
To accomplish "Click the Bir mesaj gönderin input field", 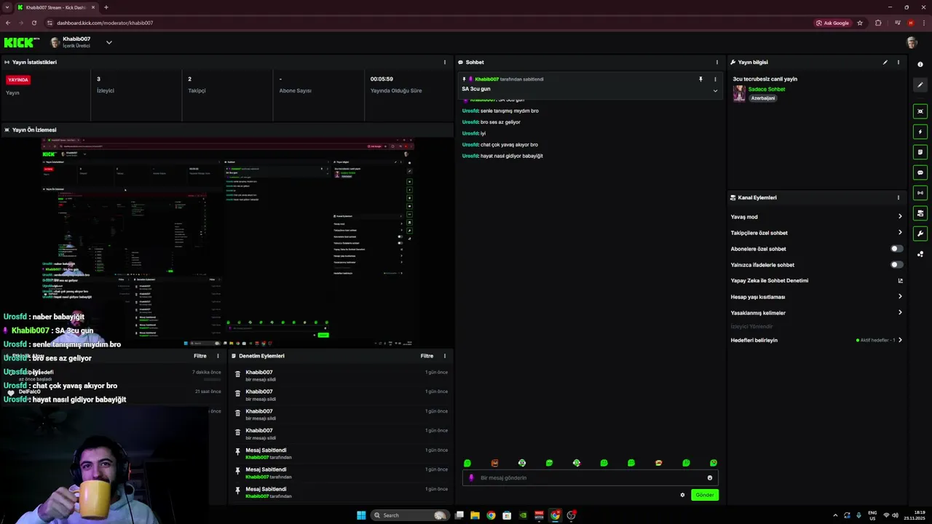I will [x=590, y=477].
